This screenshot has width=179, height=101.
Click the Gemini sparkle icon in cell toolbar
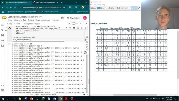pos(67,28)
